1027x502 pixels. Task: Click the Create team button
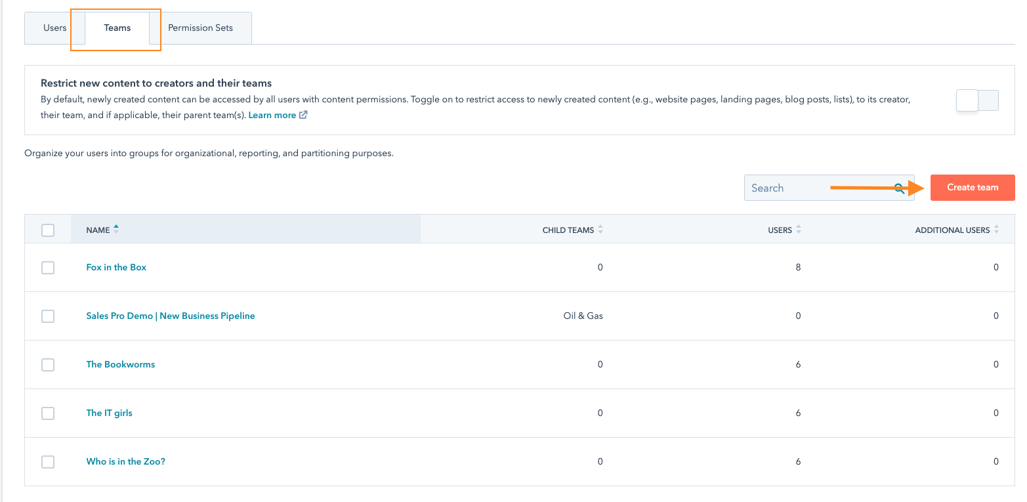[972, 188]
